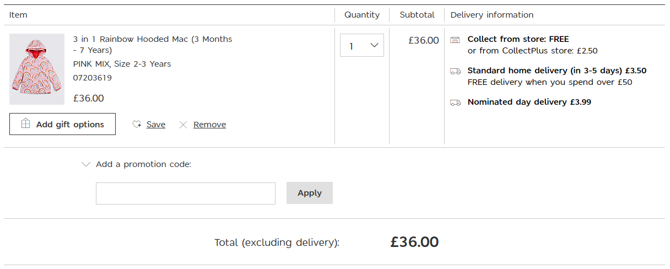Image resolution: width=670 pixels, height=269 pixels.
Task: Click the store collection icon
Action: coord(455,40)
